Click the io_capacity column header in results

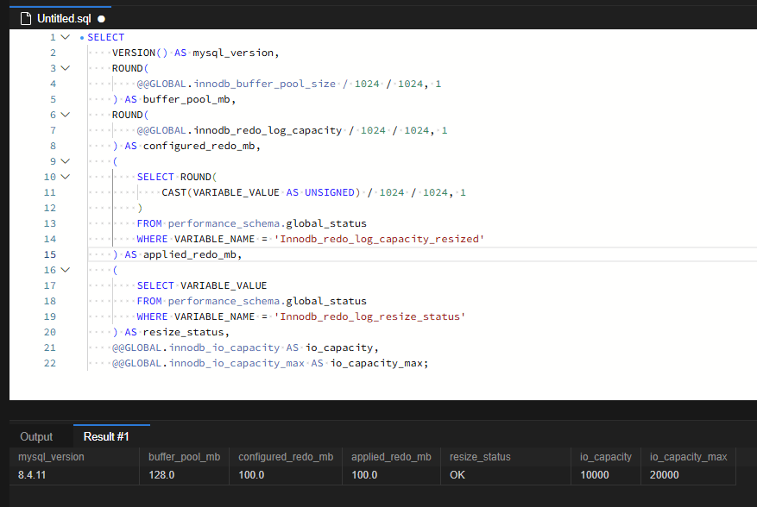tap(606, 457)
